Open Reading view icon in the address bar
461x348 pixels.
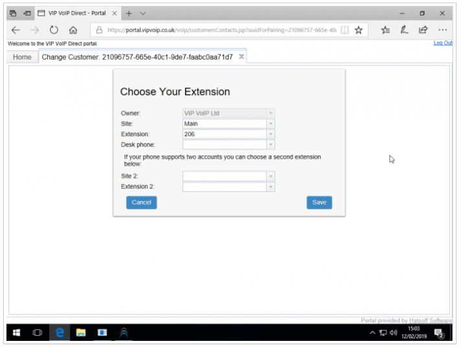pyautogui.click(x=344, y=30)
